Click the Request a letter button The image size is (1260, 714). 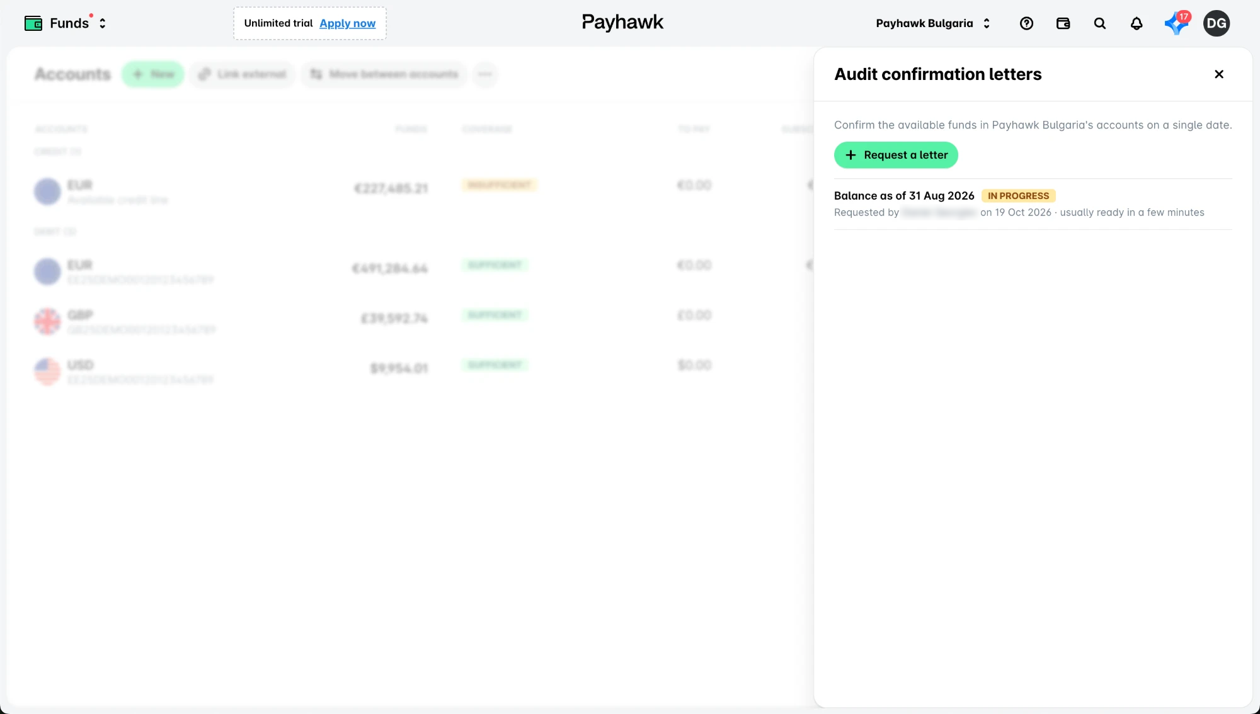[x=895, y=155]
